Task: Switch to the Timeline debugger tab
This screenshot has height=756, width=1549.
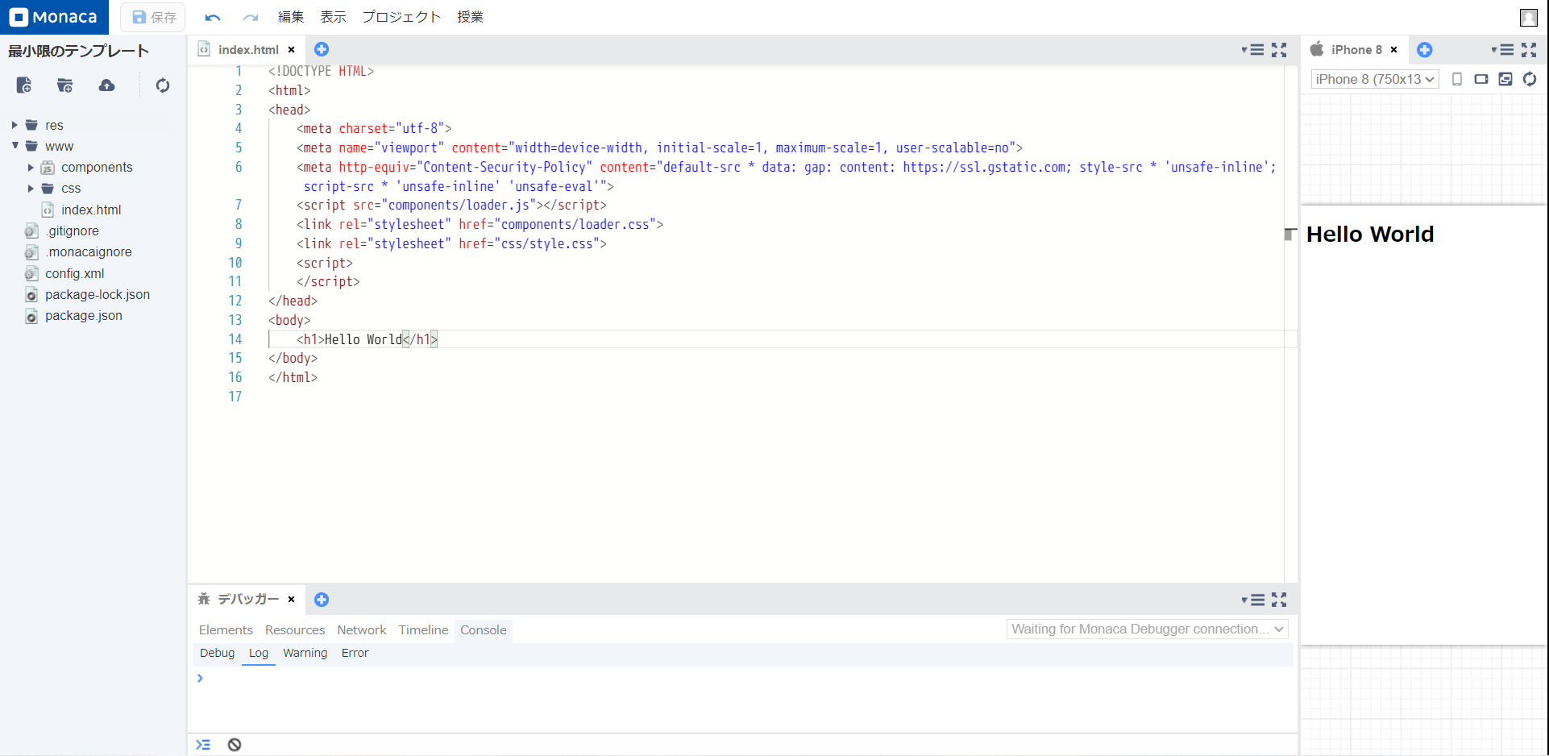Action: [x=423, y=629]
